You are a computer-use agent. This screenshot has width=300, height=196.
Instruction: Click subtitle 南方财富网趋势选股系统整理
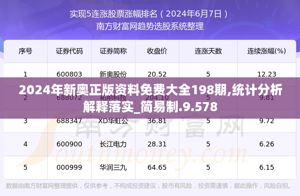(x=150, y=26)
